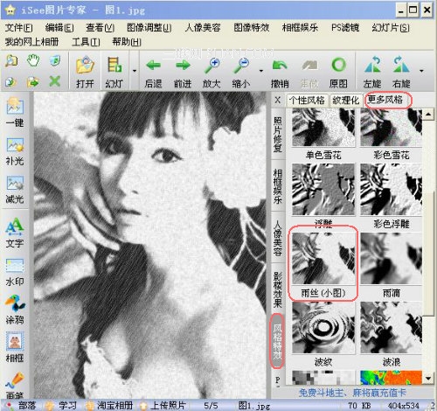Screen dimensions: 437x411
Task: Open the 编辑(E) menu
Action: [59, 28]
